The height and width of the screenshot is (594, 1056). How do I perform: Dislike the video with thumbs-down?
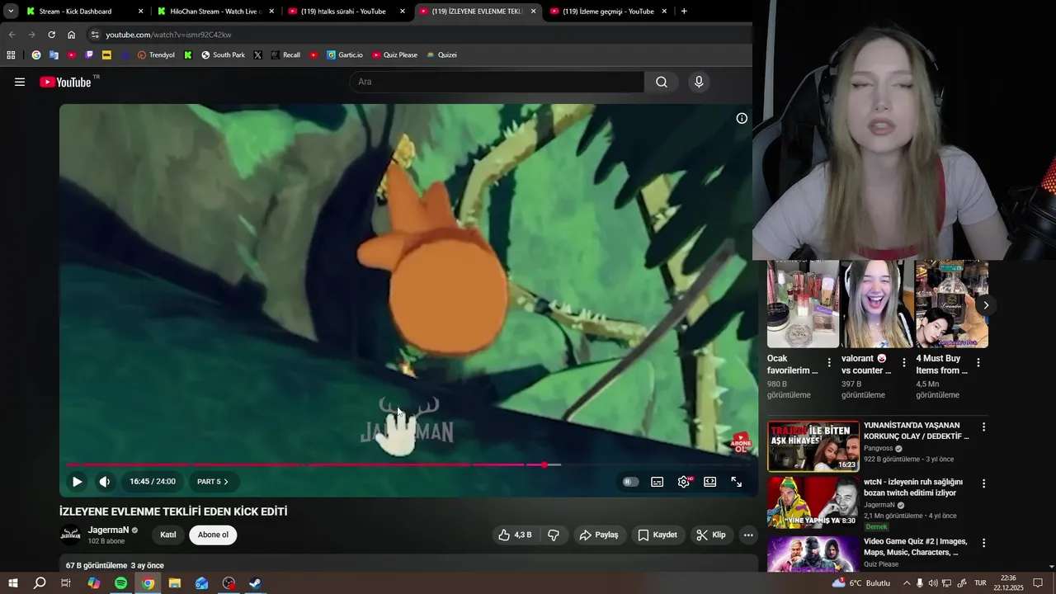pyautogui.click(x=554, y=535)
